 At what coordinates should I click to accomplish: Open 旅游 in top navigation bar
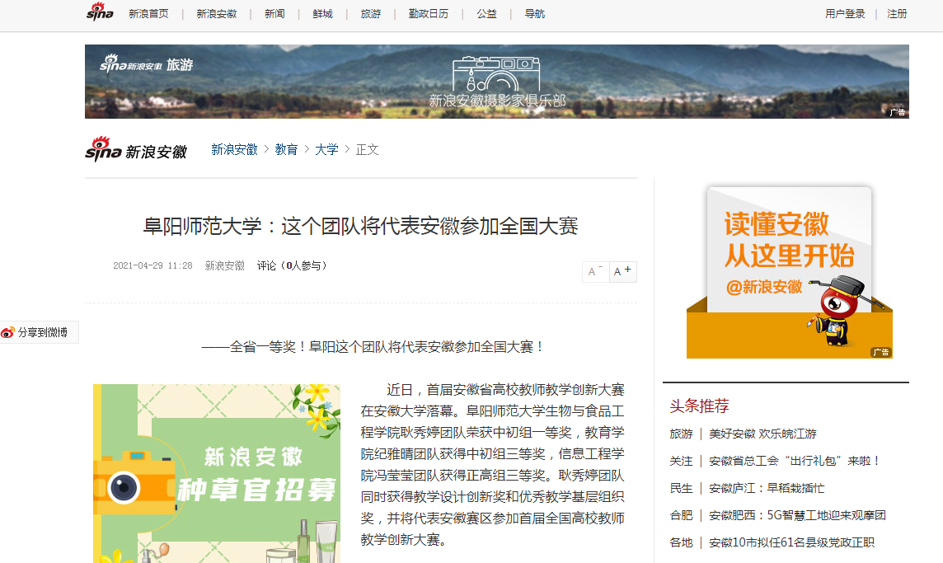pos(371,14)
